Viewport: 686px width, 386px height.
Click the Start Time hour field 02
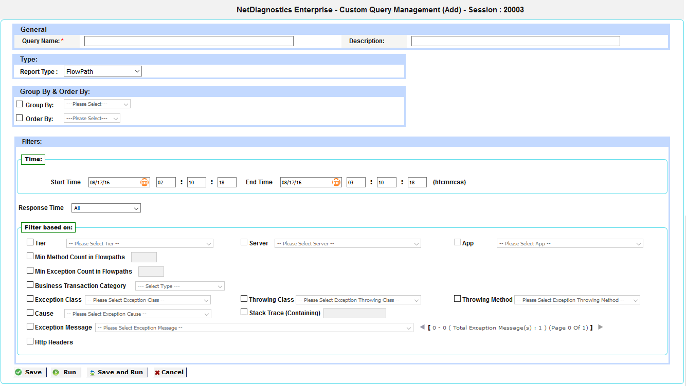(x=166, y=182)
